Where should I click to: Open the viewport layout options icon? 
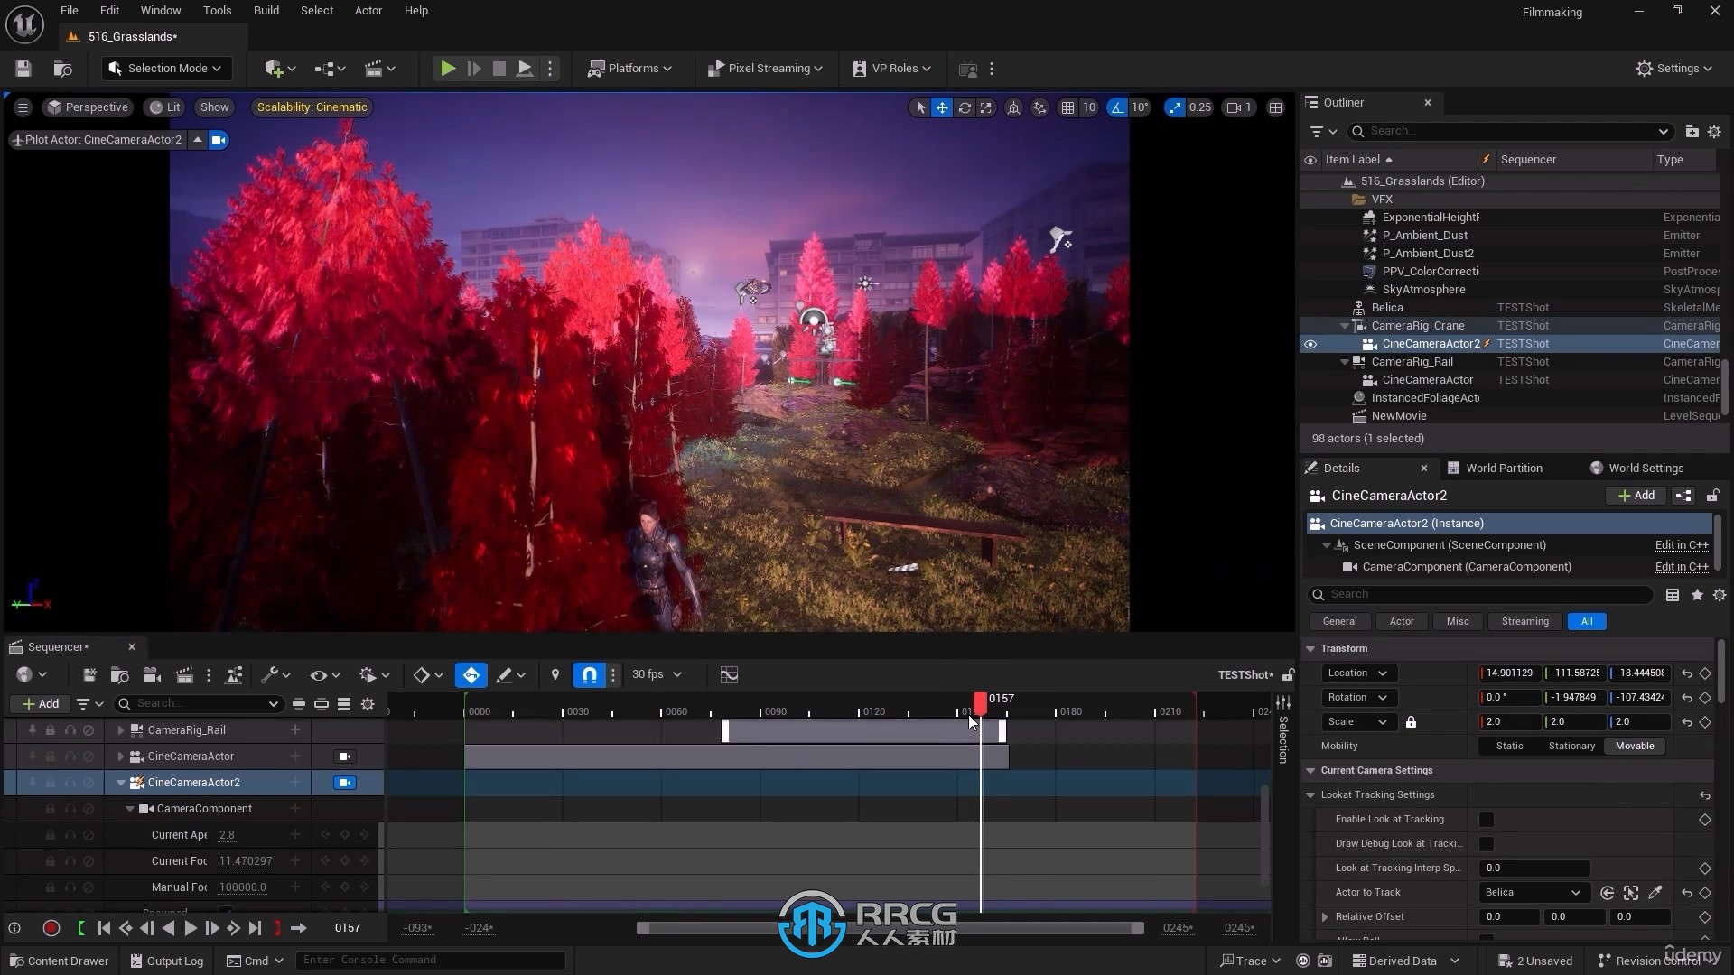(x=1275, y=107)
